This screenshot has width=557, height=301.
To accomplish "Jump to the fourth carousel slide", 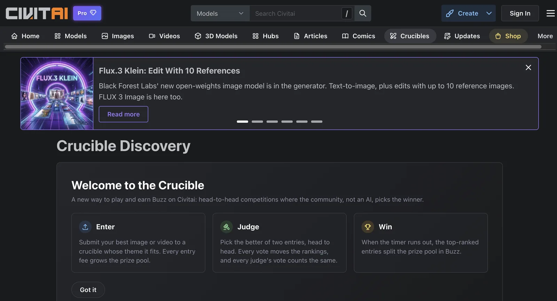I will [x=287, y=121].
